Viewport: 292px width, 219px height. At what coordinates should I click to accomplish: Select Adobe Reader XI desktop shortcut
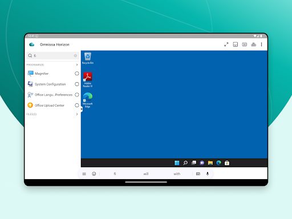88,80
